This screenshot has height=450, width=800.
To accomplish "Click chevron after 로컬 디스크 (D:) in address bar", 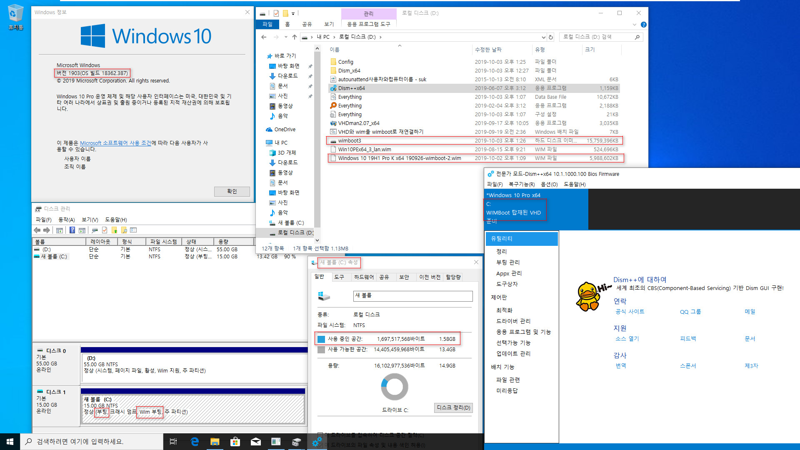I will pos(380,37).
